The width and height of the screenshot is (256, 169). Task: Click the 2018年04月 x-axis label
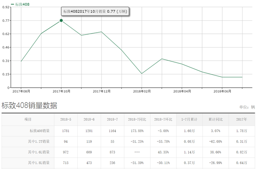[182, 91]
